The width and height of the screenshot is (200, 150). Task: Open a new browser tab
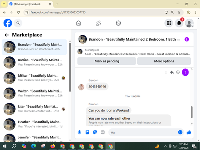[x=57, y=4]
